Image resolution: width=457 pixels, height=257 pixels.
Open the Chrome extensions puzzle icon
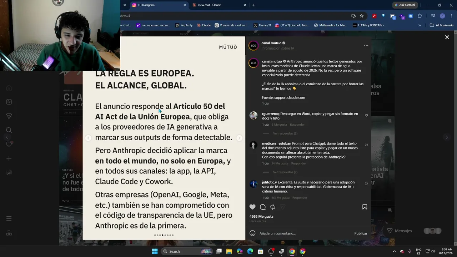click(420, 16)
